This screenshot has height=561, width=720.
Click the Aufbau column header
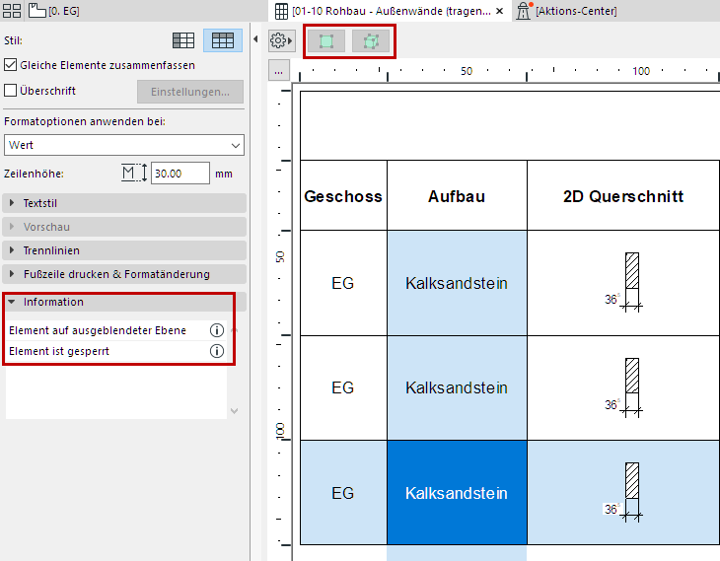457,195
